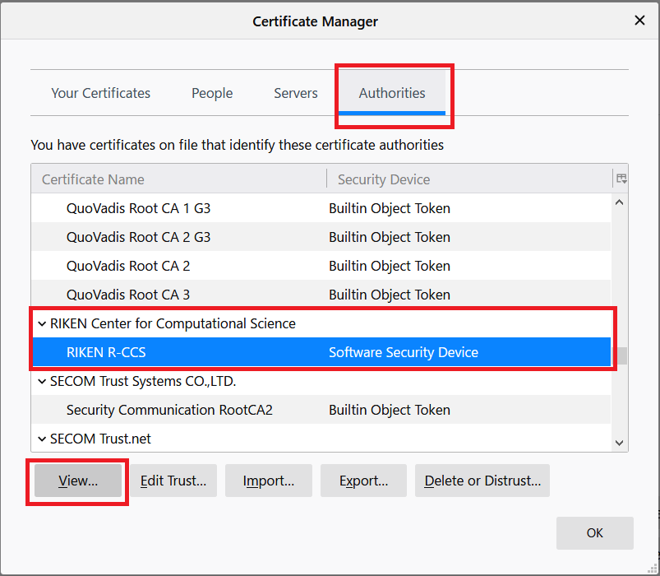
Task: Open the column picker icon in list header
Action: tap(621, 179)
